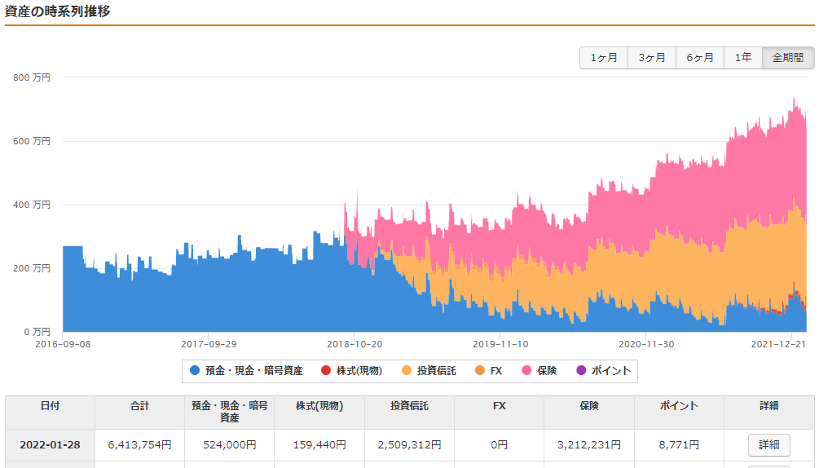Switch chart range to 1ヶ月
Image resolution: width=819 pixels, height=468 pixels.
(x=604, y=58)
